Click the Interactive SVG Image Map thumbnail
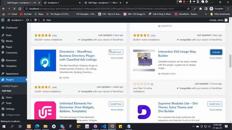The image size is (232, 130). (144, 60)
